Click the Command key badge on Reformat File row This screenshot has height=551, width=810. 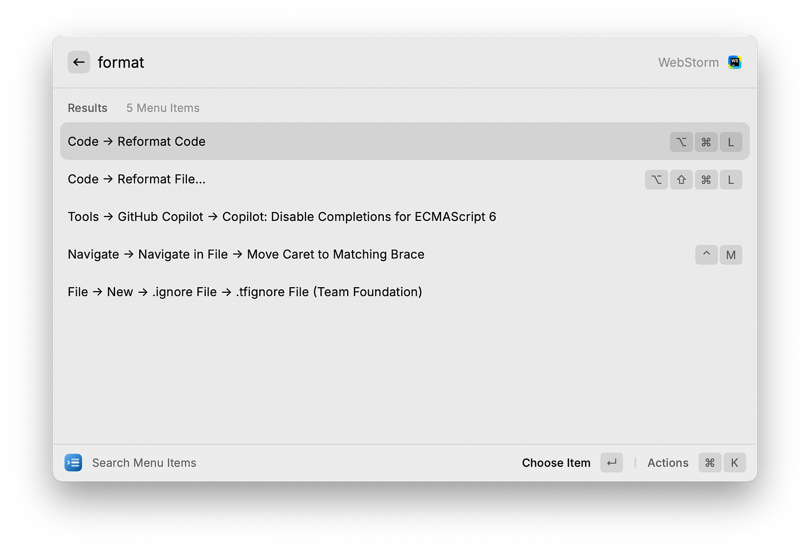coord(706,180)
